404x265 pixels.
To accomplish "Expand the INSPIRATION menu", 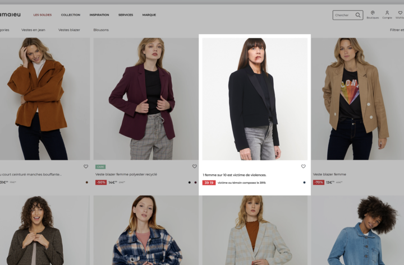I will tap(99, 15).
